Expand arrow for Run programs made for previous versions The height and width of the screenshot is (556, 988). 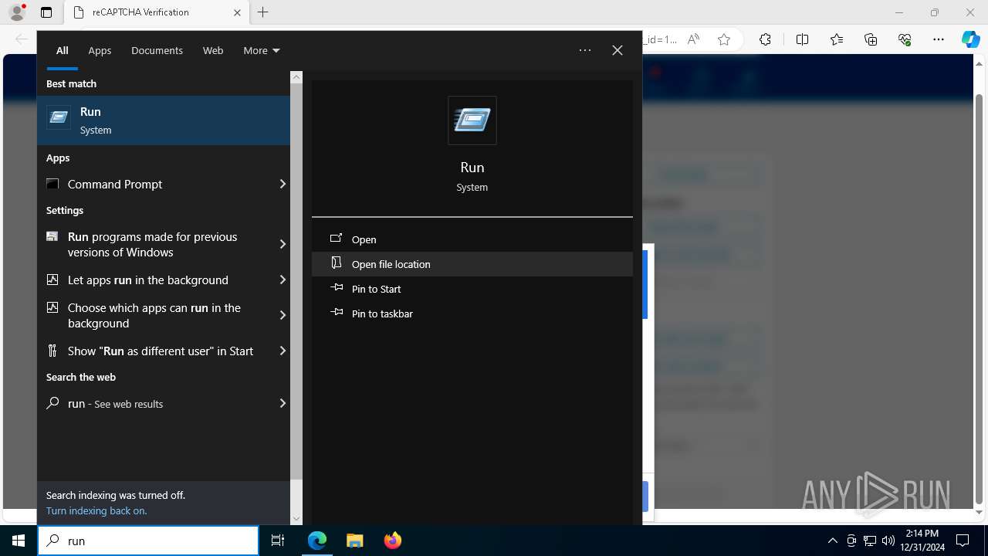(x=283, y=244)
